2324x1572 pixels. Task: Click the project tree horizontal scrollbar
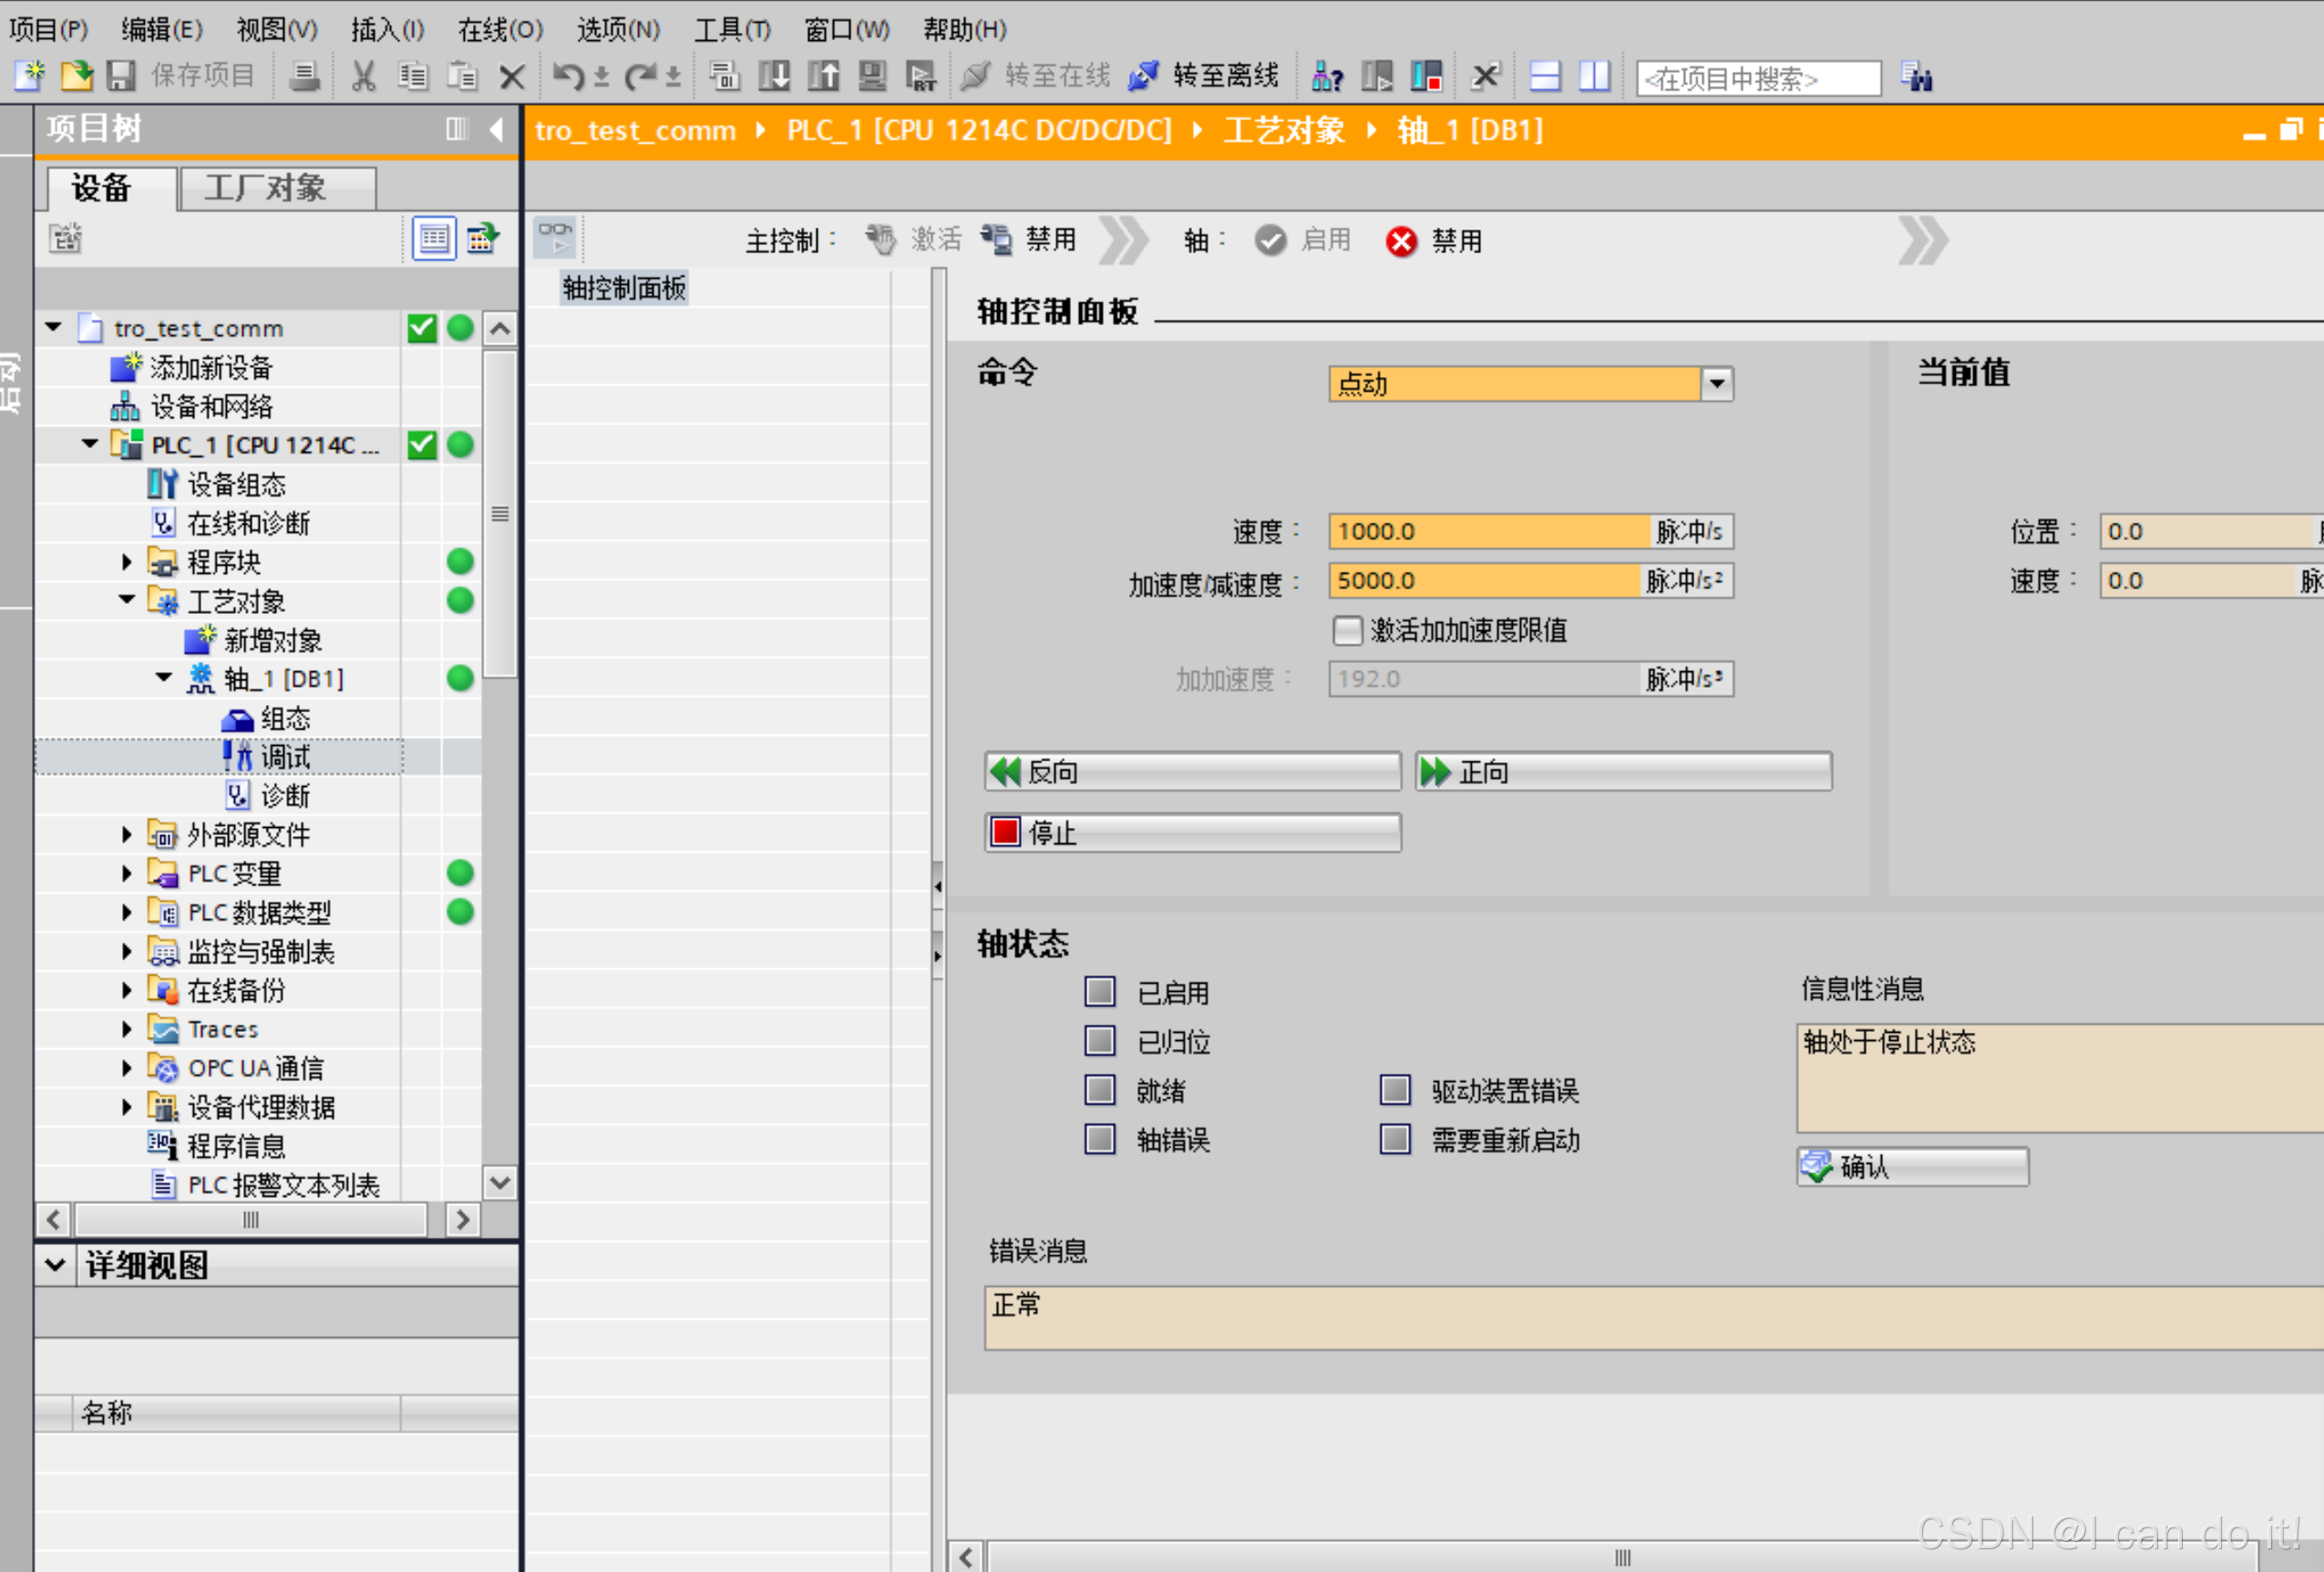(250, 1220)
